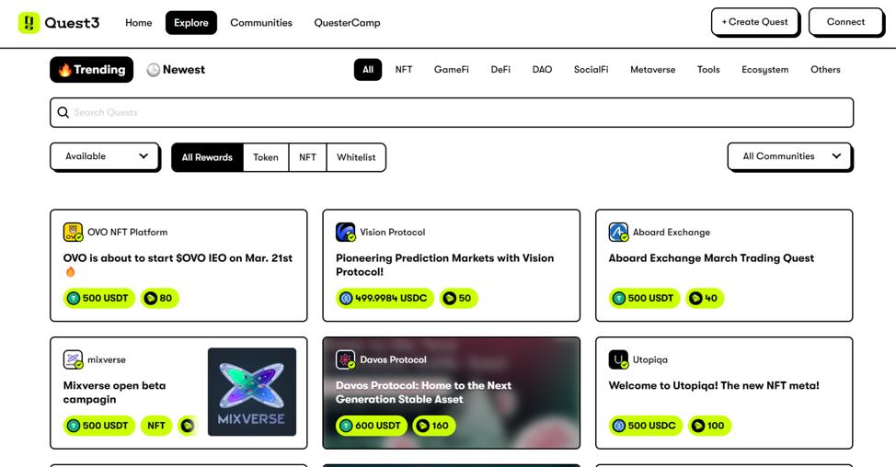The height and width of the screenshot is (467, 896).
Task: Select the Whitelist reward filter
Action: (356, 157)
